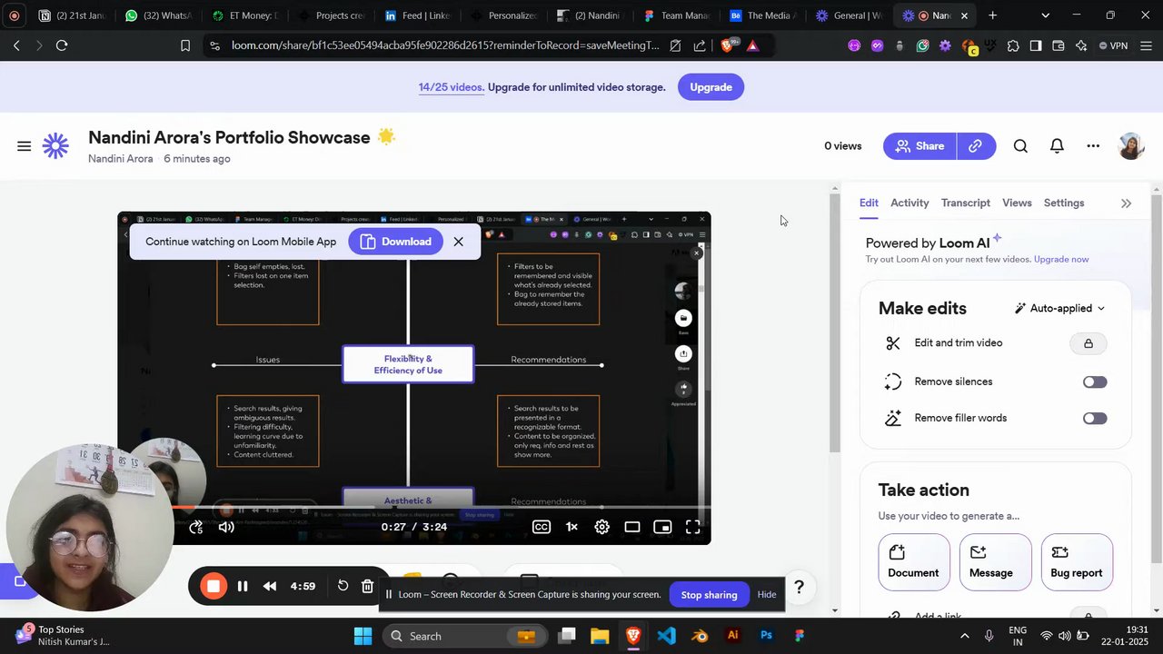The height and width of the screenshot is (654, 1163).
Task: Open the Settings tab in the side panel
Action: tap(1064, 203)
